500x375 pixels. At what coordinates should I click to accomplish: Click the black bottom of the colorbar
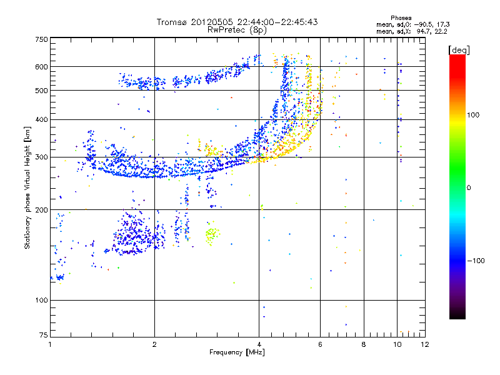[457, 314]
